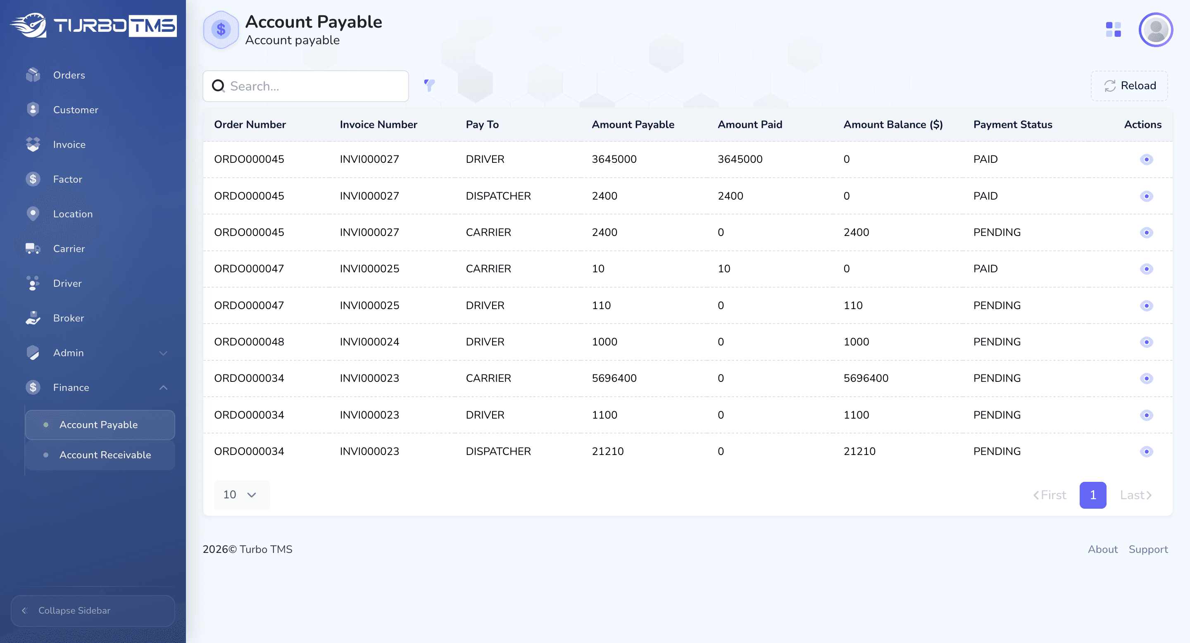This screenshot has width=1190, height=643.
Task: Collapse Sidebar button at bottom
Action: click(93, 611)
